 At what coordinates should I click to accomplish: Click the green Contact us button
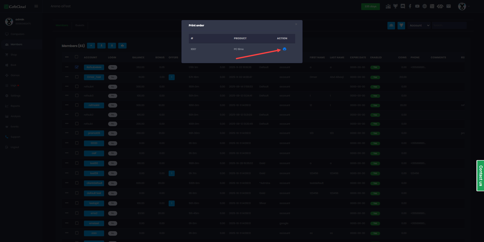click(480, 176)
